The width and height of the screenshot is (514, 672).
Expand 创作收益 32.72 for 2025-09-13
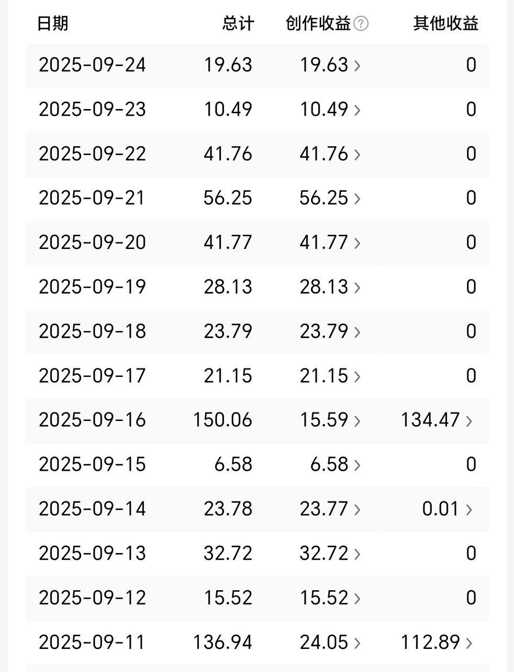[x=357, y=554]
